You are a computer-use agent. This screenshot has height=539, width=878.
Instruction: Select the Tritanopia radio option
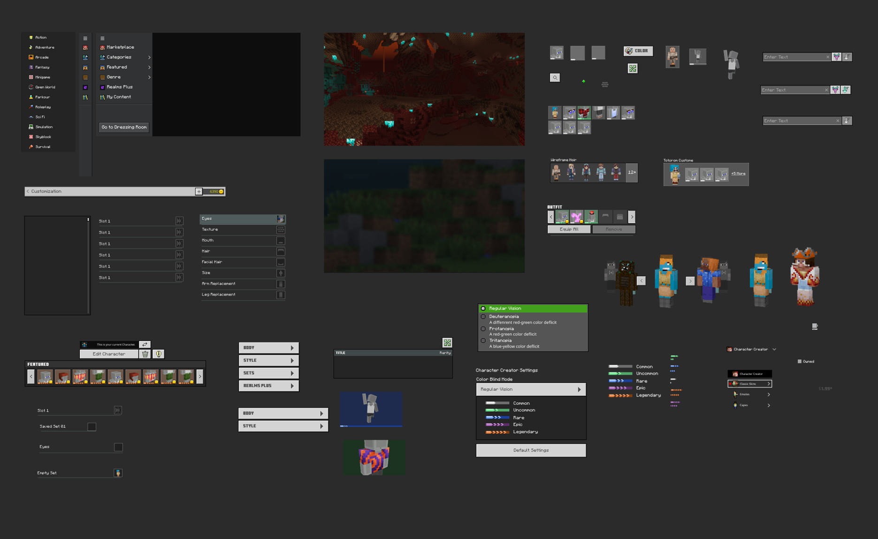point(483,341)
